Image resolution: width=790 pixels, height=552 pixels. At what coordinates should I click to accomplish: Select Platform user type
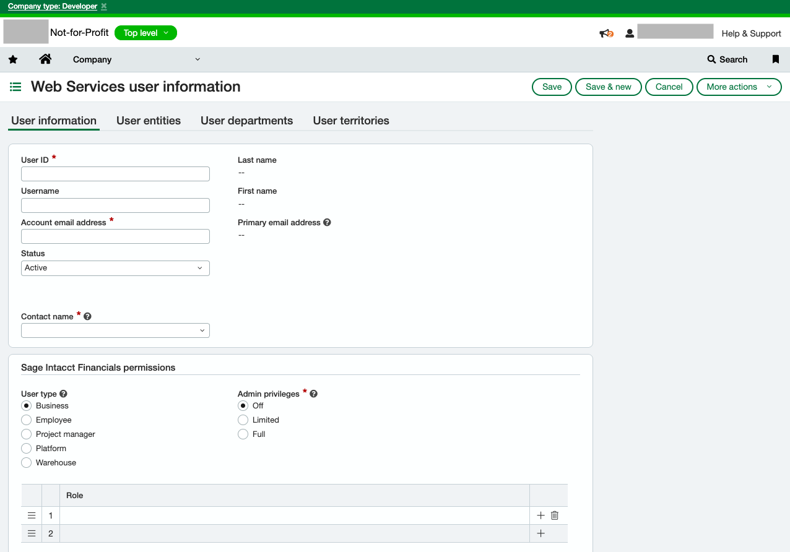(x=26, y=449)
